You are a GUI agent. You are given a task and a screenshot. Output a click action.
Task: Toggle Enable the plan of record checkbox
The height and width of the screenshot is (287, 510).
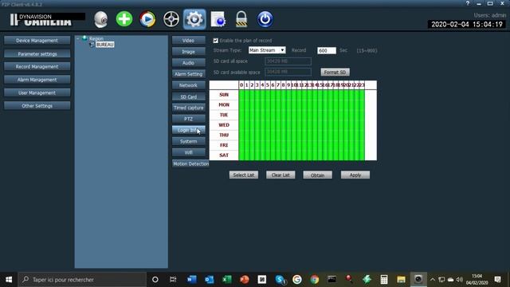pos(216,41)
